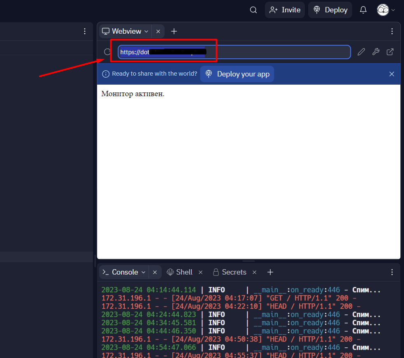Click the Deploy your app button
Screen dimensions: 404x358
237,74
